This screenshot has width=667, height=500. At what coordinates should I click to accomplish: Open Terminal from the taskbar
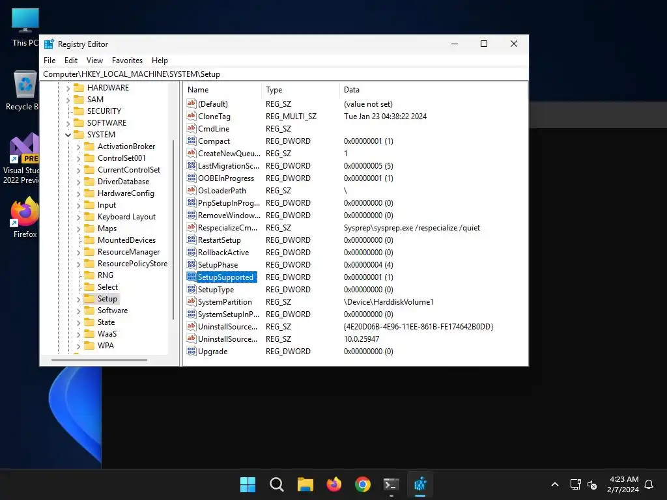(391, 484)
